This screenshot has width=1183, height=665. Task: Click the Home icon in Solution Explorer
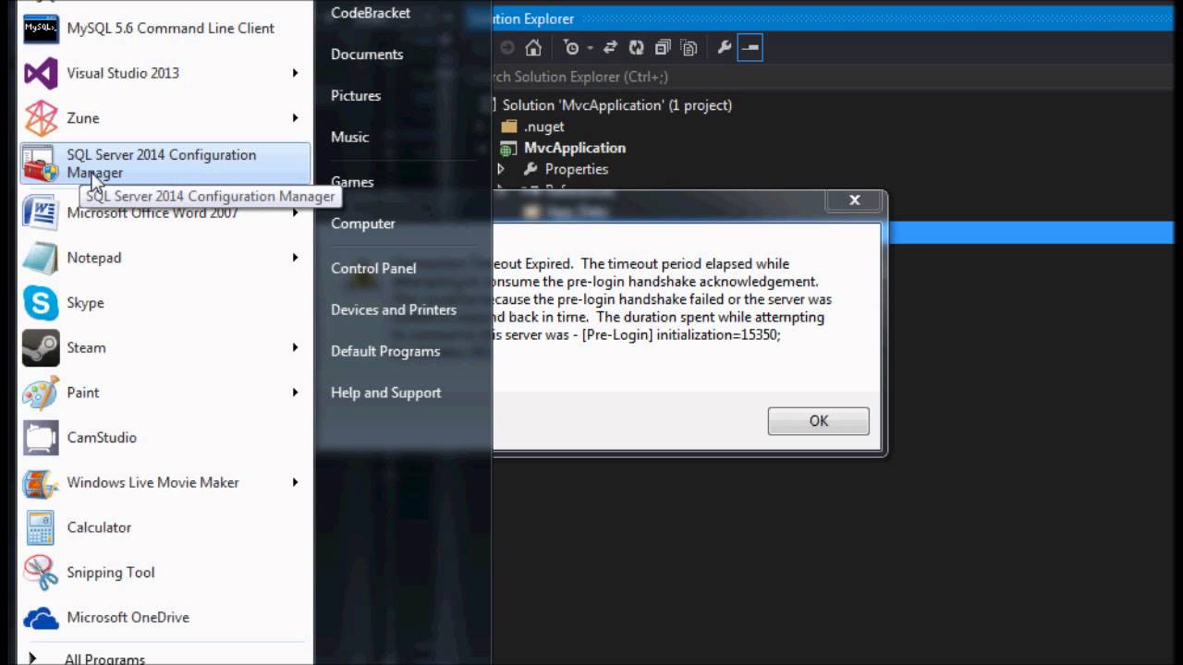(x=533, y=48)
